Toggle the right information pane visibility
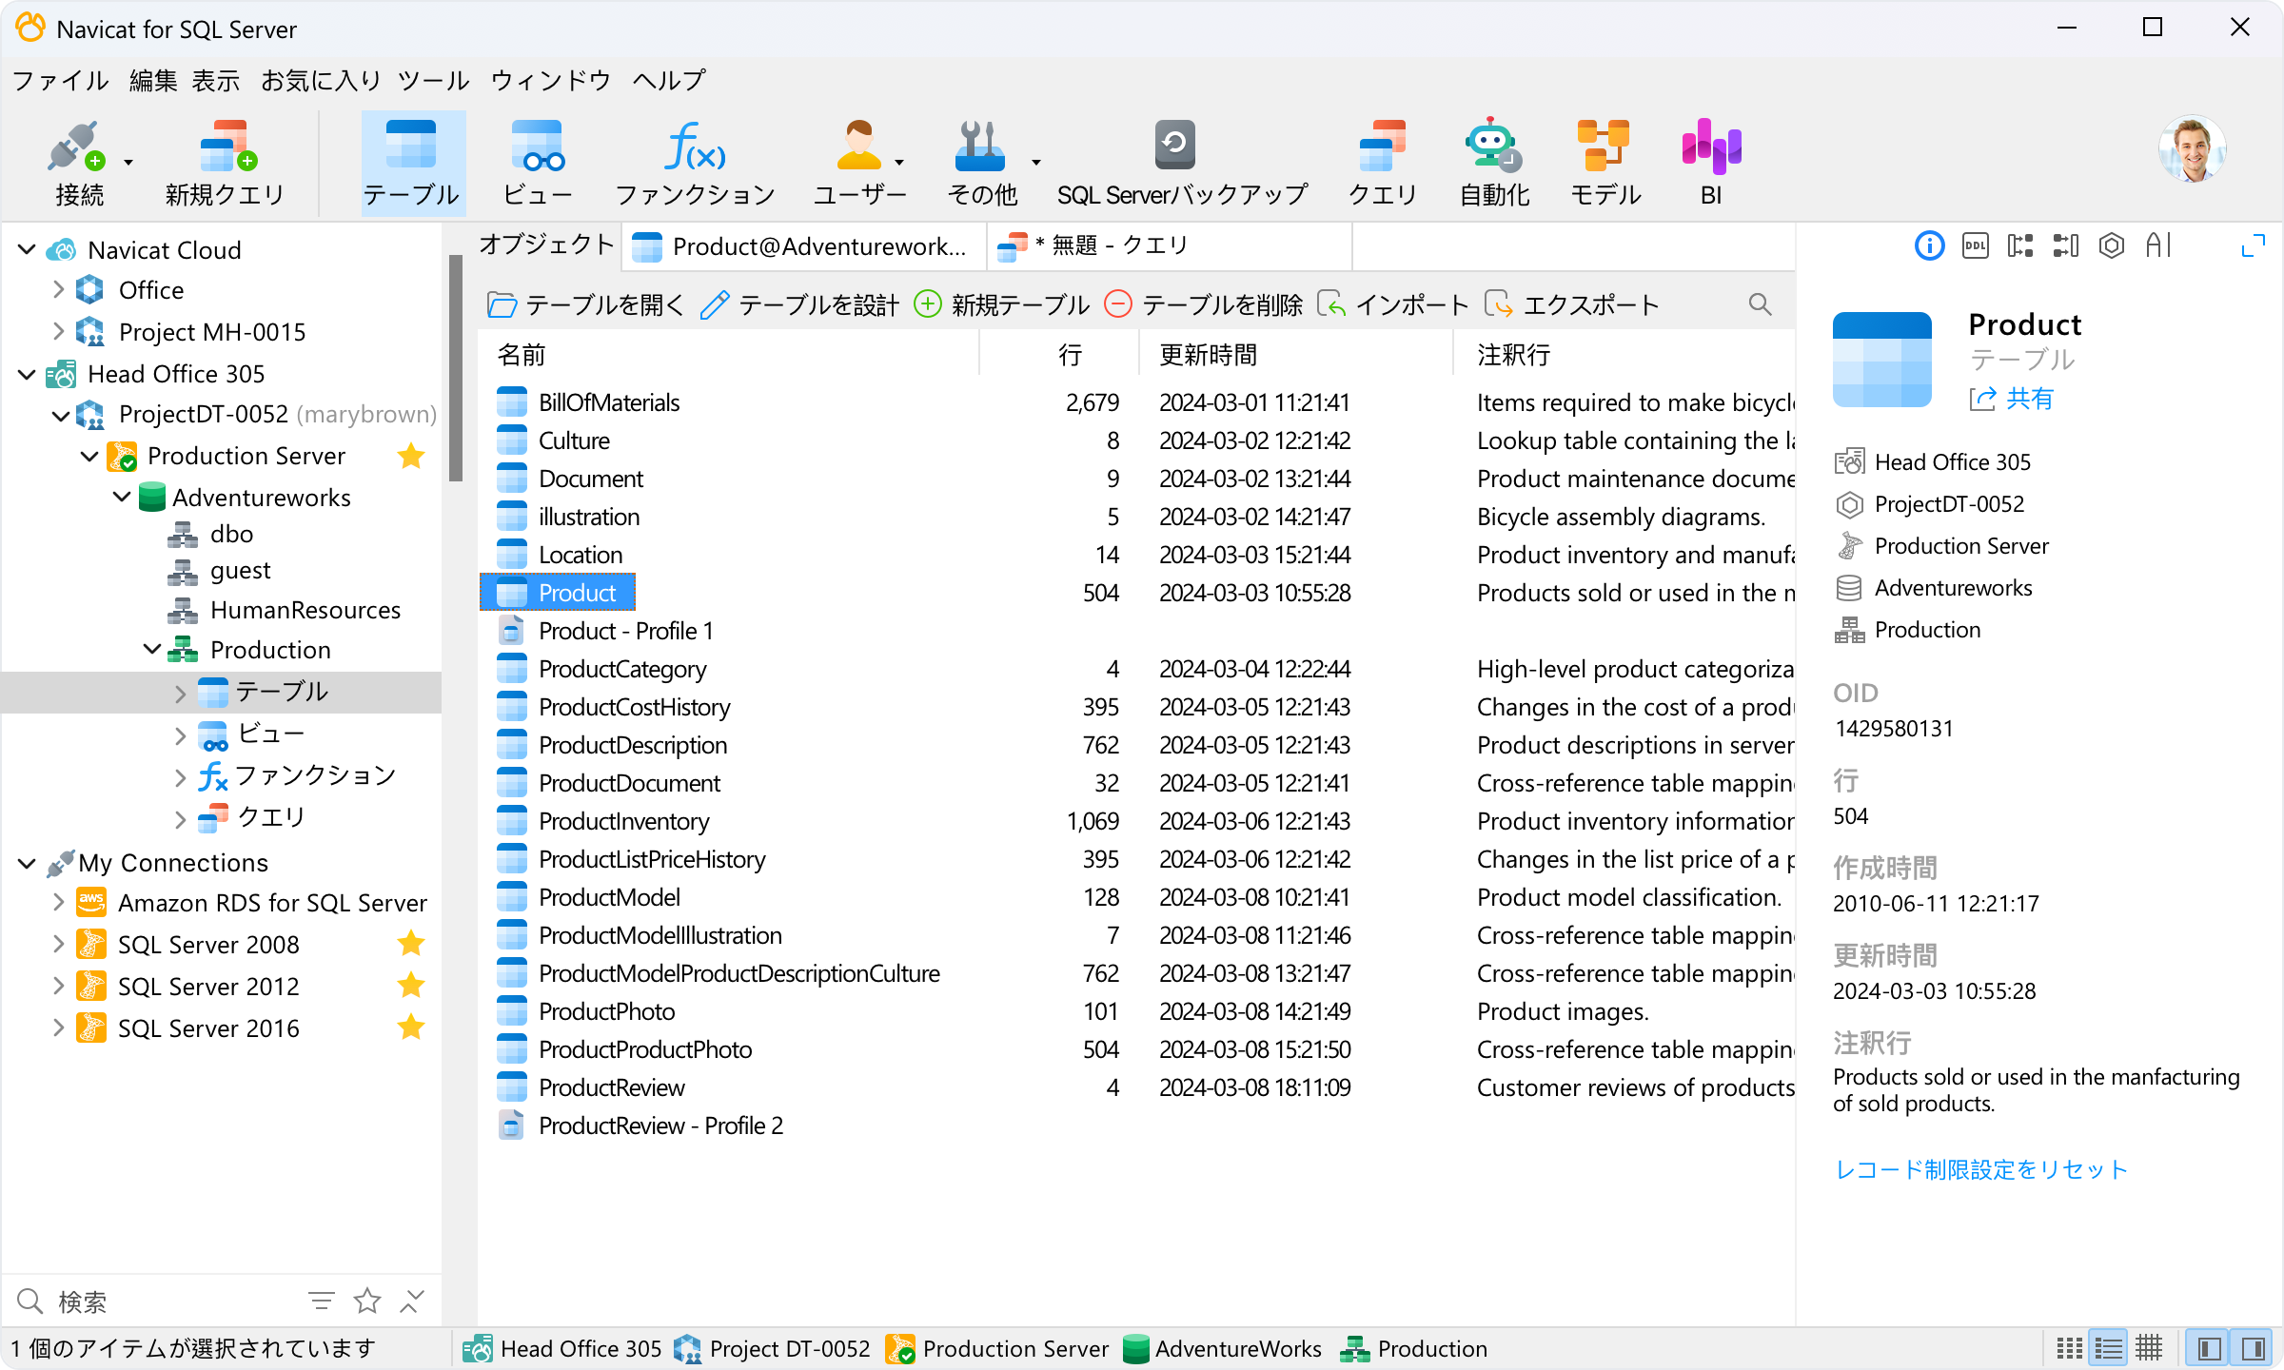The height and width of the screenshot is (1370, 2284). (2252, 1349)
